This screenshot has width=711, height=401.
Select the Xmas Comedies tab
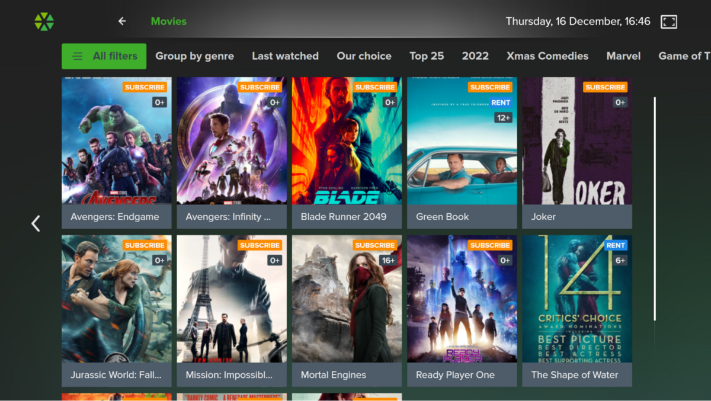547,56
